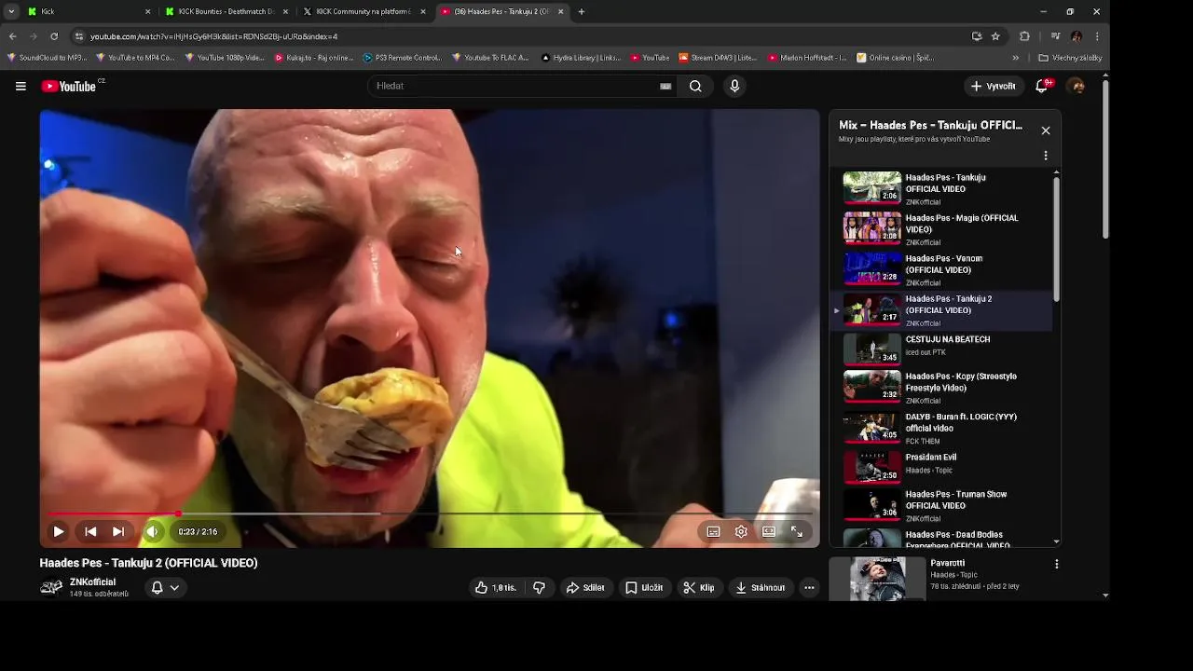This screenshot has width=1193, height=671.
Task: Enter fullscreen mode on the player
Action: tap(797, 531)
